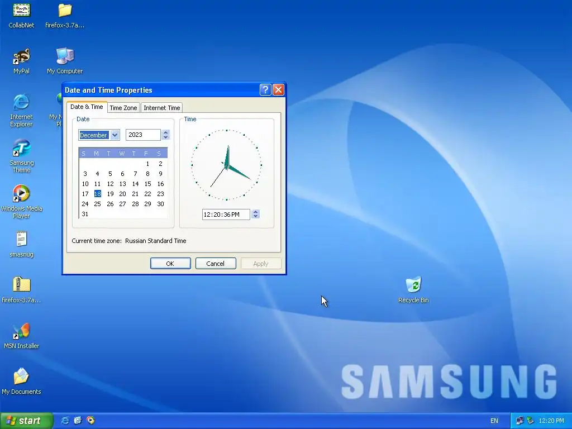The height and width of the screenshot is (429, 572).
Task: Click the Internet Explorer quick launch icon
Action: pos(65,421)
